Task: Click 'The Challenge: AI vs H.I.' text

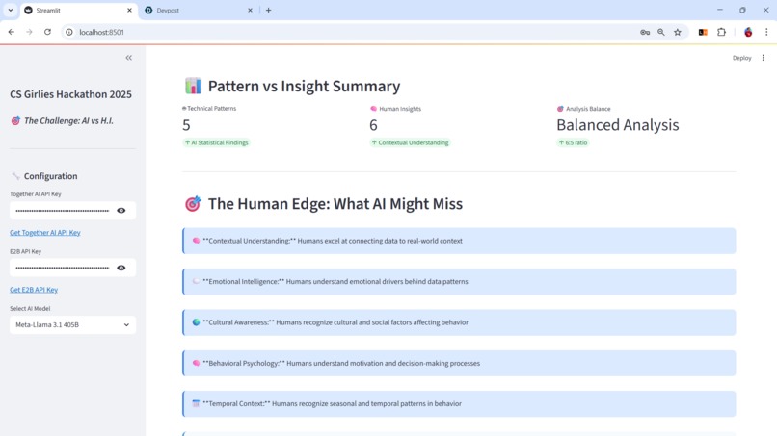Action: (68, 120)
